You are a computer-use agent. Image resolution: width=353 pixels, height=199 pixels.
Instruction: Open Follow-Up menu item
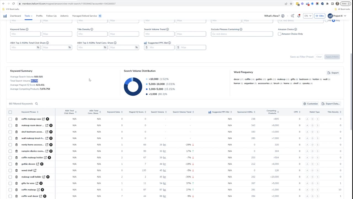[x=51, y=16]
